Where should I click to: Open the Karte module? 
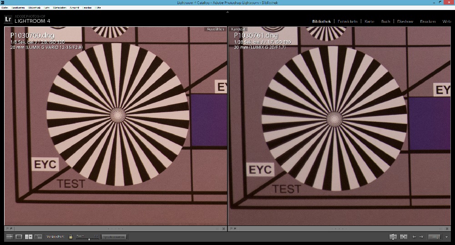pyautogui.click(x=369, y=21)
